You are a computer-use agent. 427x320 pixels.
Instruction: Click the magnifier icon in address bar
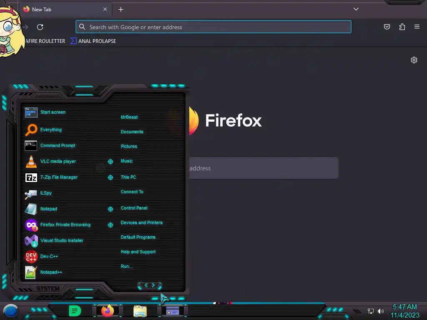82,27
